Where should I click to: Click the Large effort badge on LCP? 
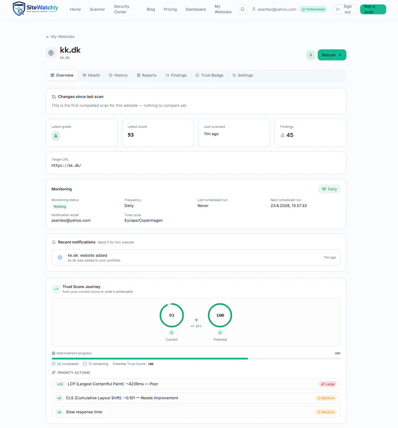click(x=328, y=384)
